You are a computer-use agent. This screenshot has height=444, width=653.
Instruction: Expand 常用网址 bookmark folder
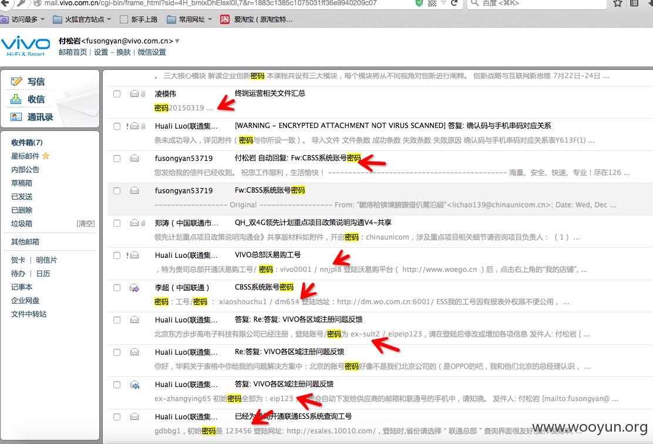[190, 19]
